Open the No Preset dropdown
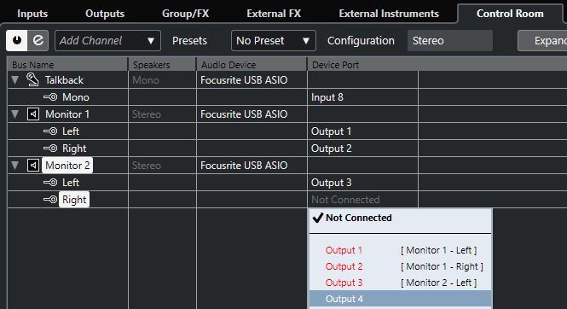 click(274, 40)
